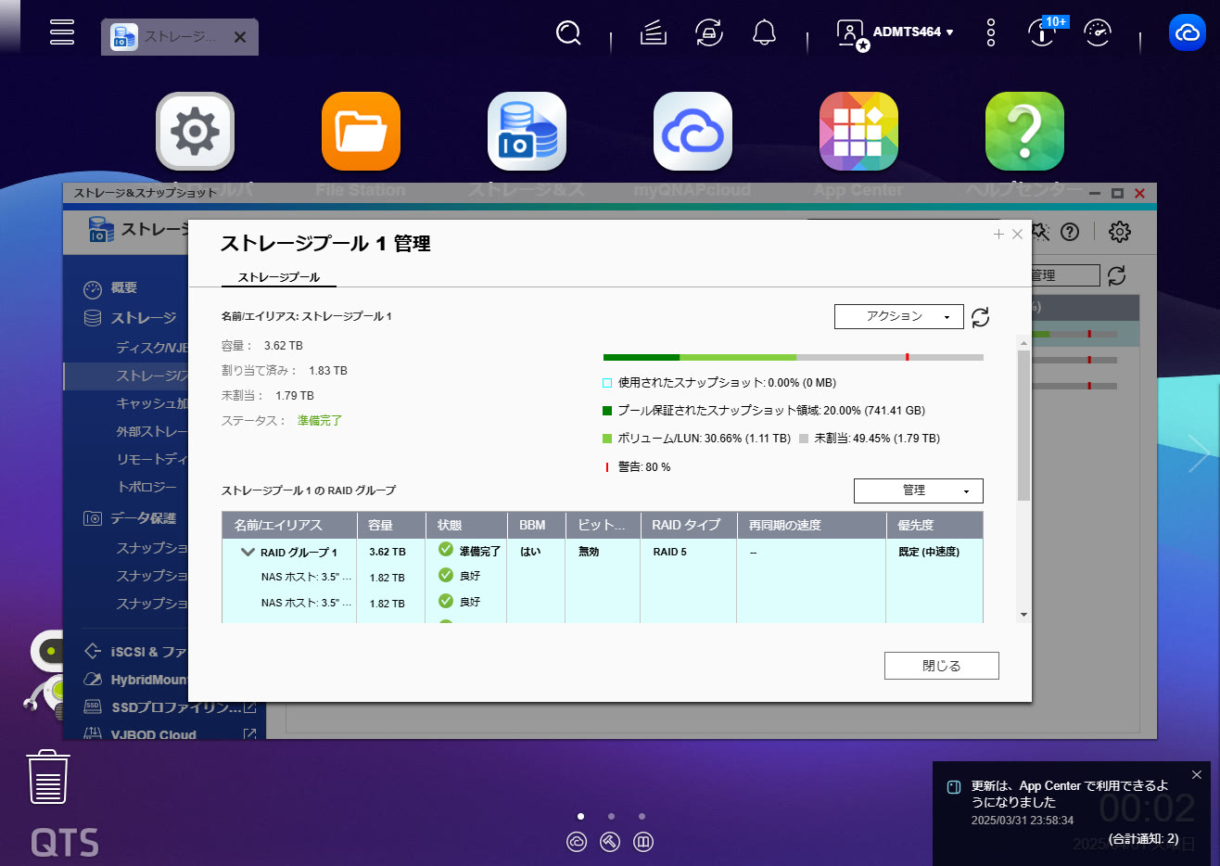Launch the Control Panel gear desktop icon
This screenshot has width=1220, height=866.
(x=195, y=132)
